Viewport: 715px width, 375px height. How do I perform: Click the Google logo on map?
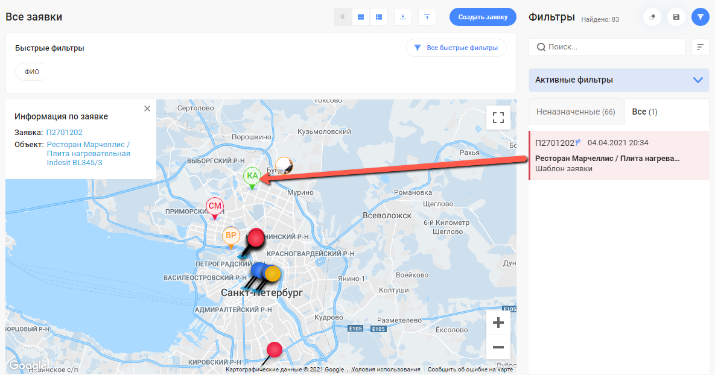[x=28, y=365]
